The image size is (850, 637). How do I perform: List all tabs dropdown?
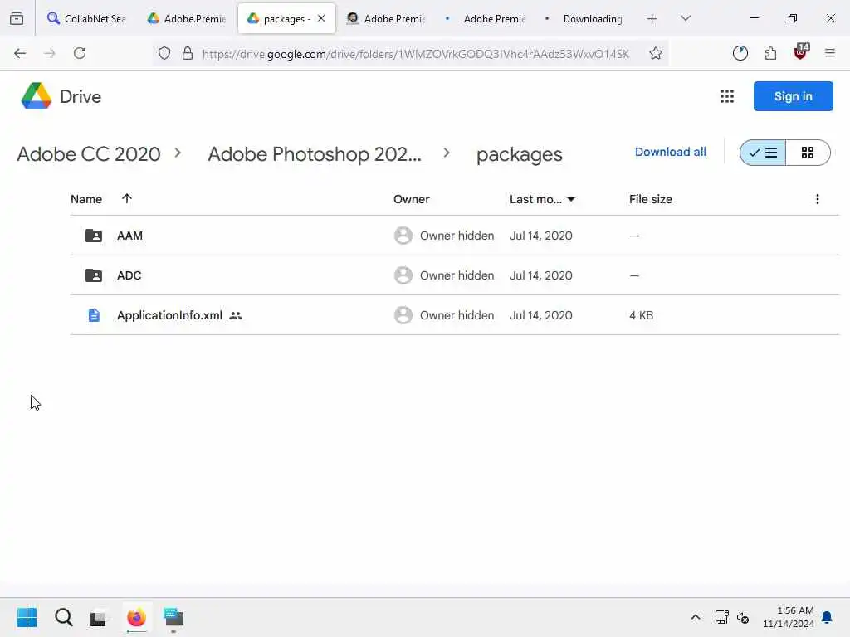pos(685,18)
